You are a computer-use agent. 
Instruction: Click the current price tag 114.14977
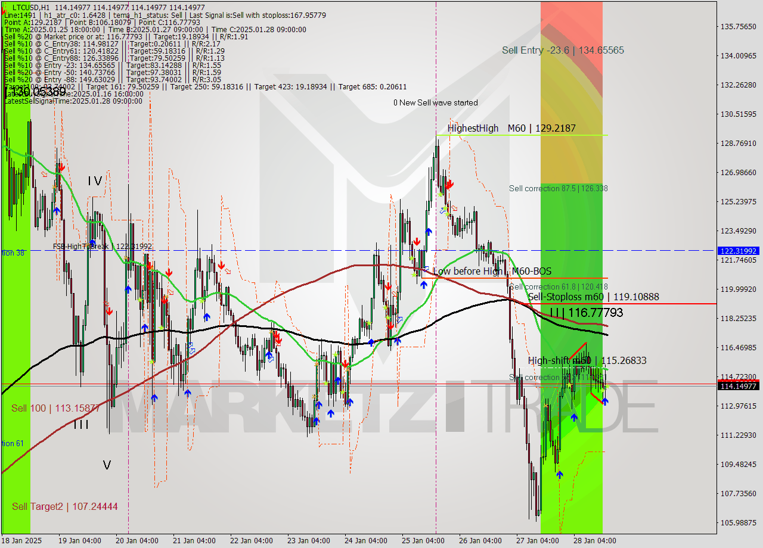pos(739,386)
